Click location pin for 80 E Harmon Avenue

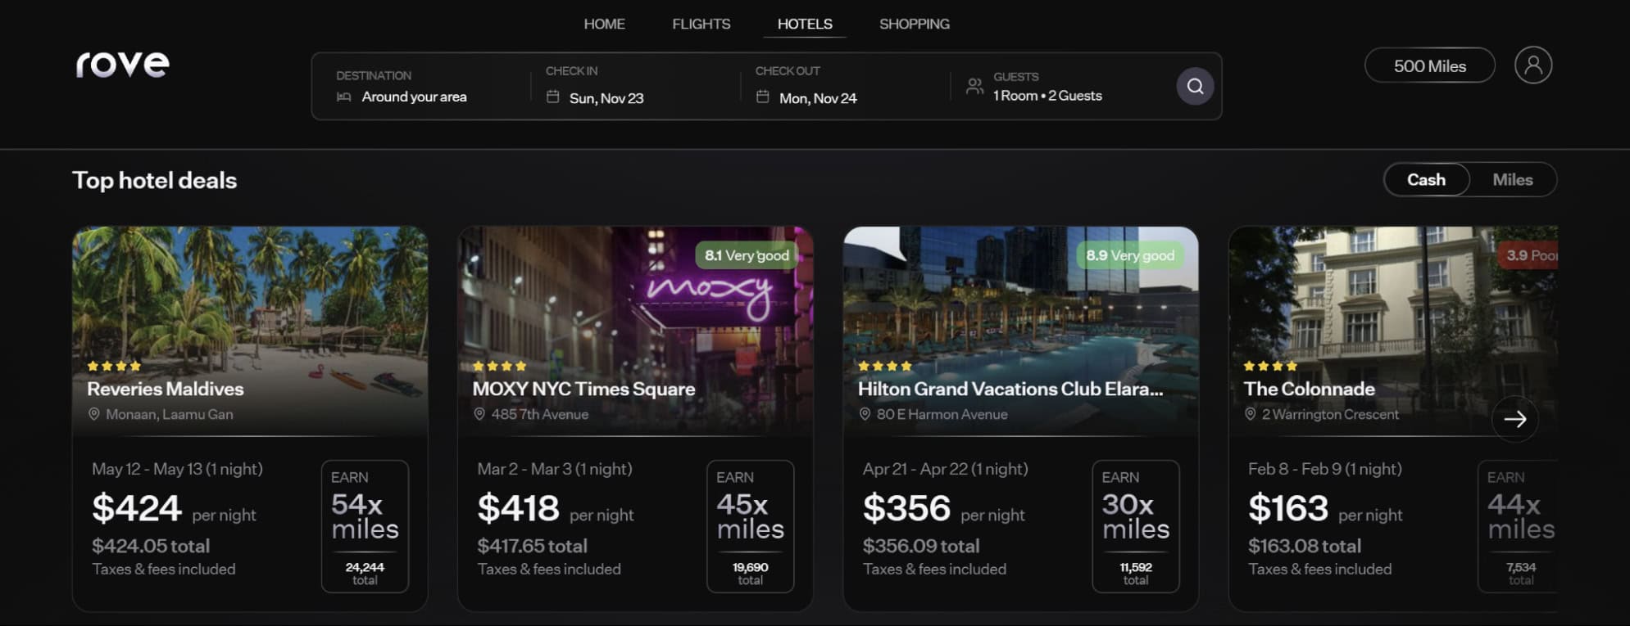(865, 414)
